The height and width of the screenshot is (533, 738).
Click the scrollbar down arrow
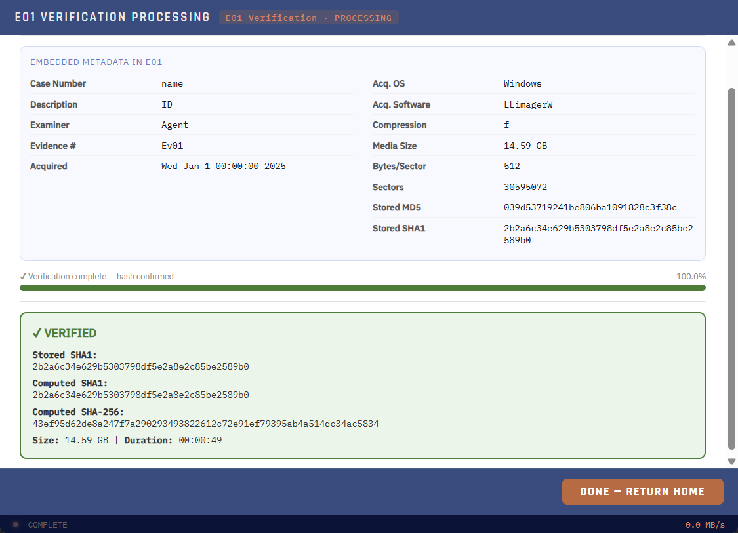point(731,462)
